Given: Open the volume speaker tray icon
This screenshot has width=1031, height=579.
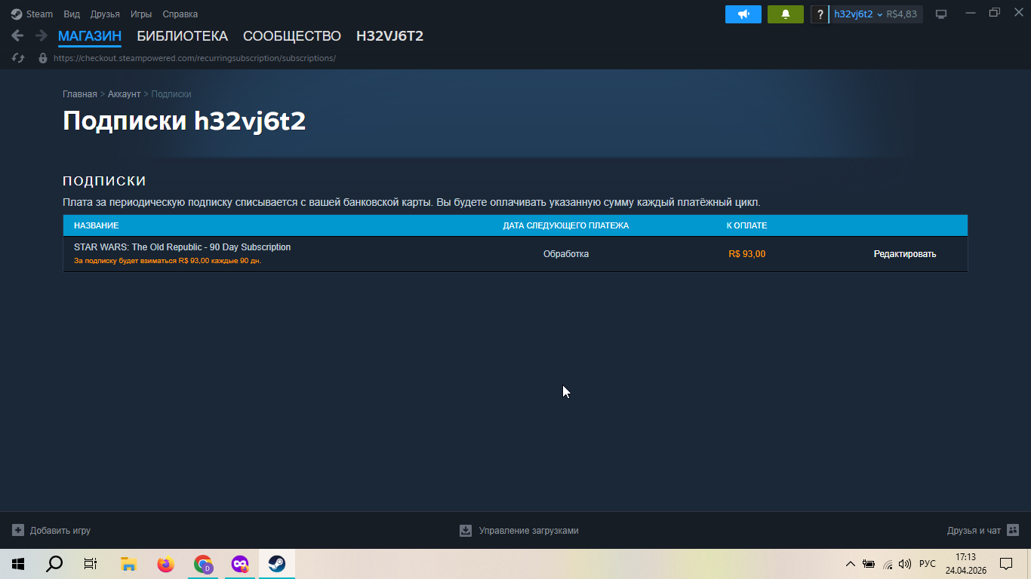Looking at the screenshot, I should [x=905, y=564].
